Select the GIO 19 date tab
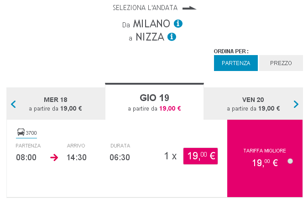308x203 pixels. [154, 101]
